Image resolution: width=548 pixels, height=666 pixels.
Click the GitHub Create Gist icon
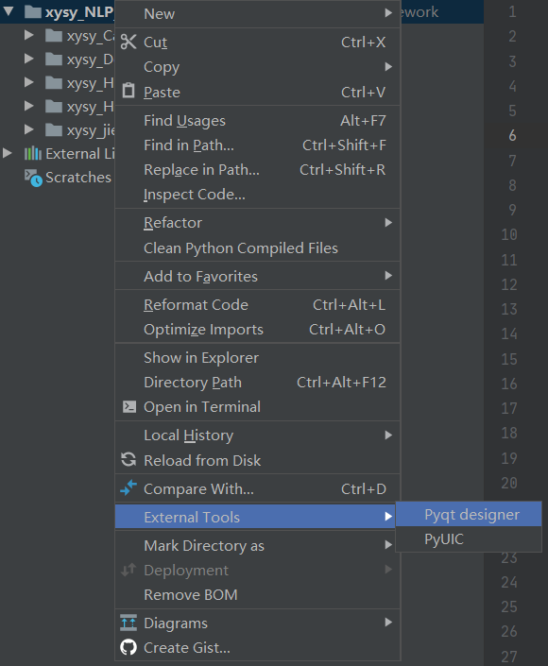(x=128, y=647)
